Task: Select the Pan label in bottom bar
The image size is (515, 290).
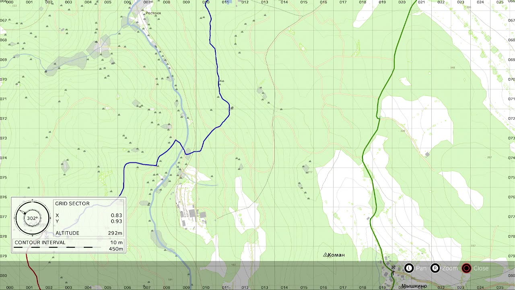Action: [421, 268]
